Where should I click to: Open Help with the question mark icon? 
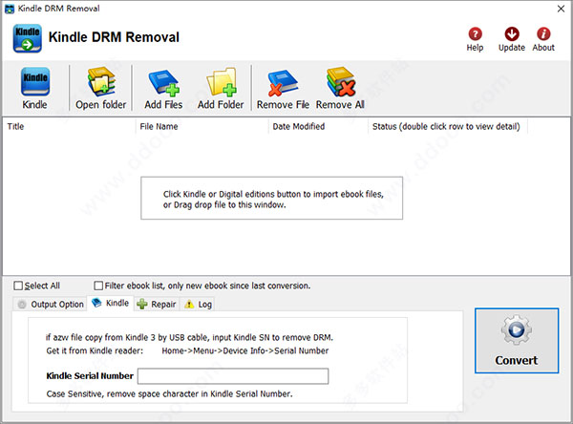tap(475, 34)
